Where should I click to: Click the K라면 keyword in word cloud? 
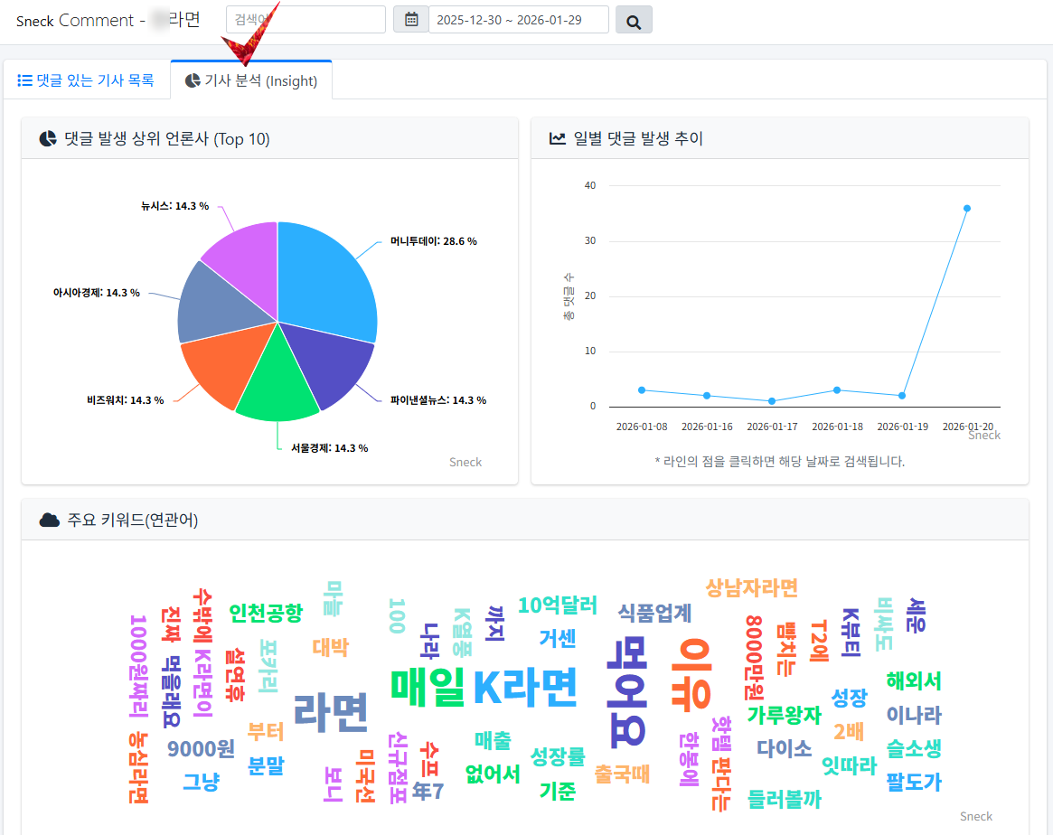[525, 689]
